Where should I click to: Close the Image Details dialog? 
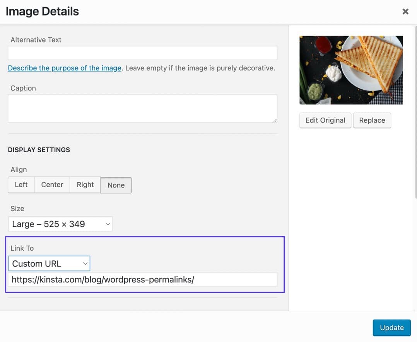(x=405, y=12)
